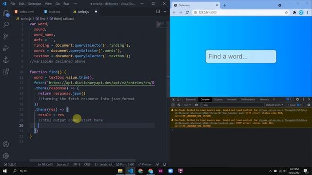312x175 pixels.
Task: Open DevTools settings gear in tab bar
Action: (x=297, y=99)
